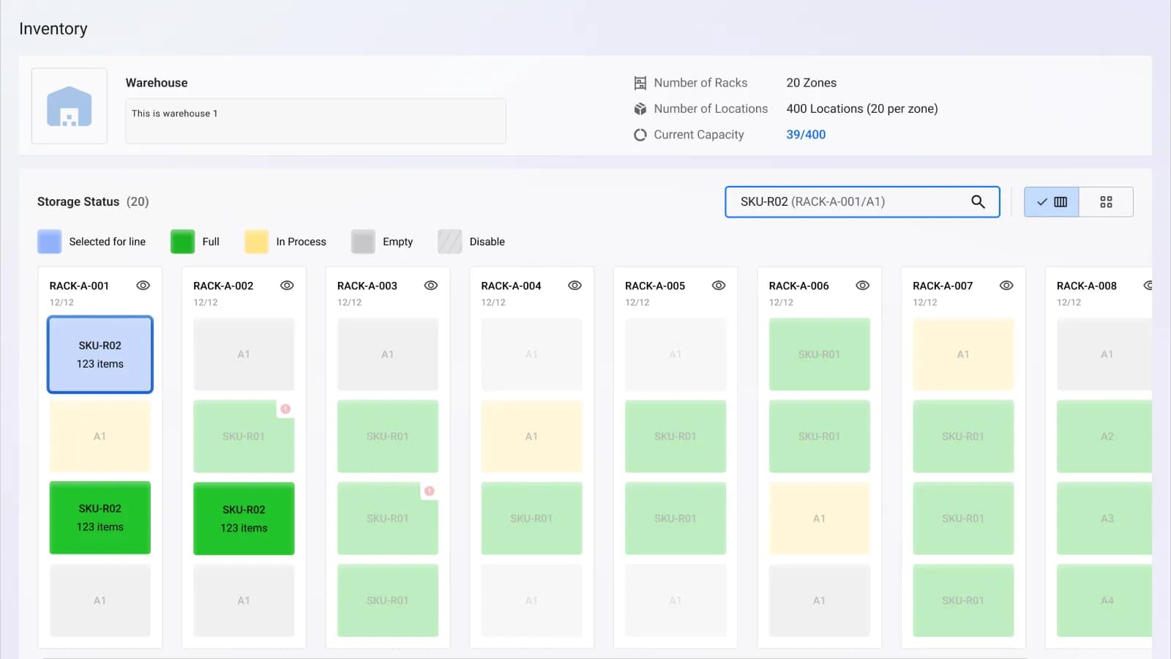Click red alert badge in RACK-A-002
Image resolution: width=1171 pixels, height=659 pixels.
click(x=285, y=409)
